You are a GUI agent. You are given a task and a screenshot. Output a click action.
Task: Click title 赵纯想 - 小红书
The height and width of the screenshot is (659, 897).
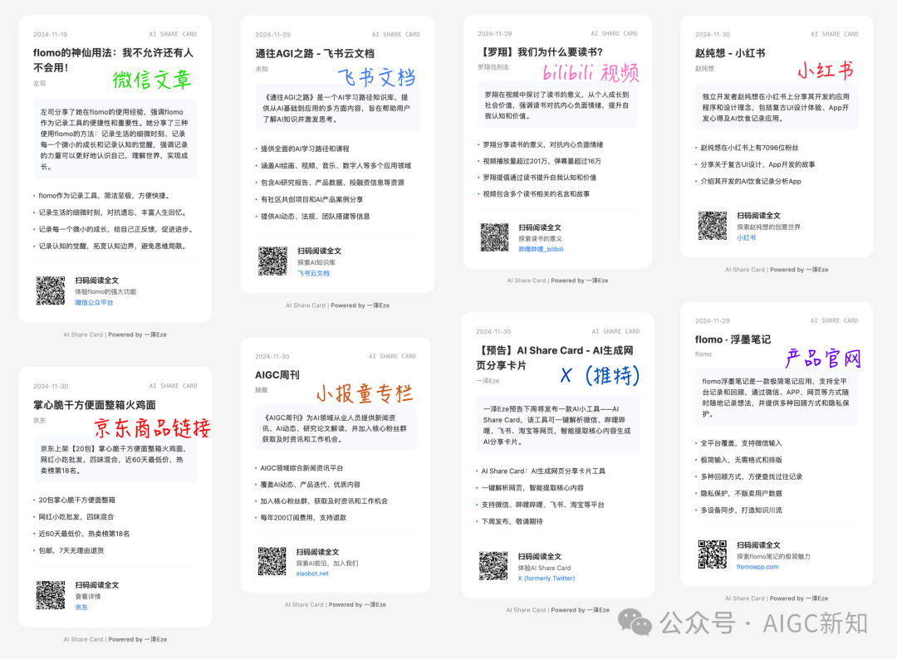[730, 53]
